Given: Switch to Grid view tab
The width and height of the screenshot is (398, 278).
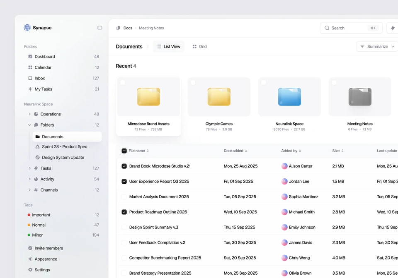Looking at the screenshot, I should tap(199, 47).
